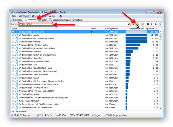Expand the Wir Sind Helden - Nur Ein Wort row
Screen dimensions: 173x127
click(13, 32)
